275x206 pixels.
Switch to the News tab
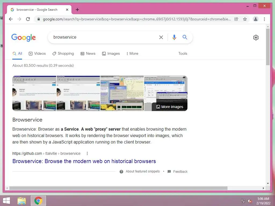pyautogui.click(x=88, y=54)
